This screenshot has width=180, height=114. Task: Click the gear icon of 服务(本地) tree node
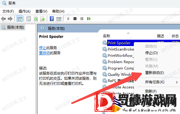click(3, 27)
